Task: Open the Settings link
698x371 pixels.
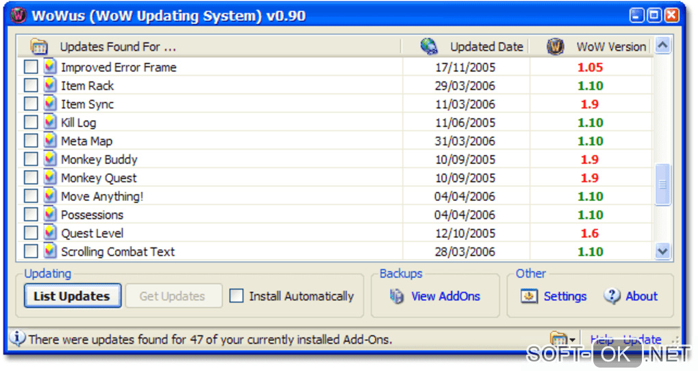Action: (x=565, y=296)
